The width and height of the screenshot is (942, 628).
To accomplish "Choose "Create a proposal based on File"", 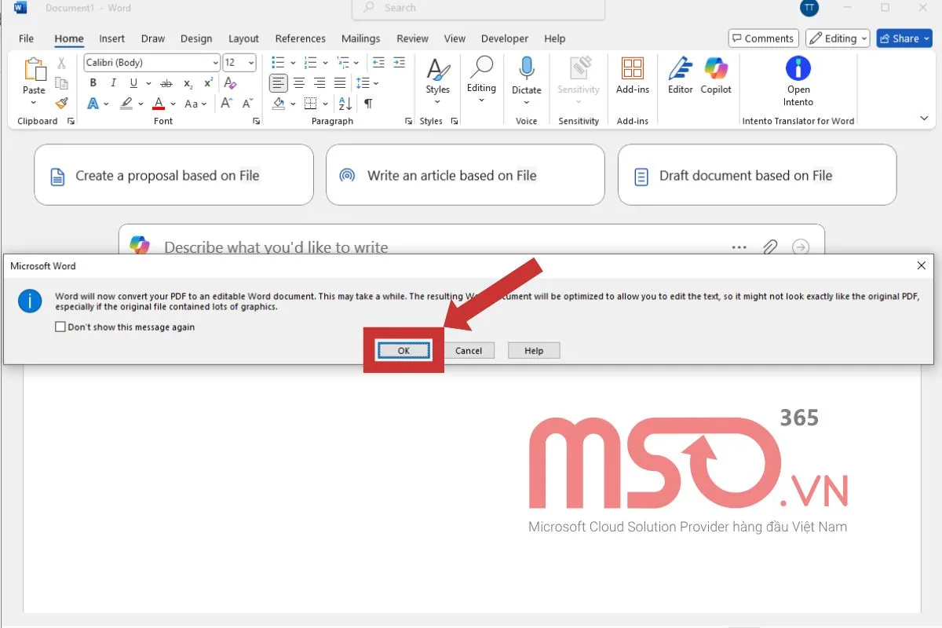I will [x=173, y=175].
